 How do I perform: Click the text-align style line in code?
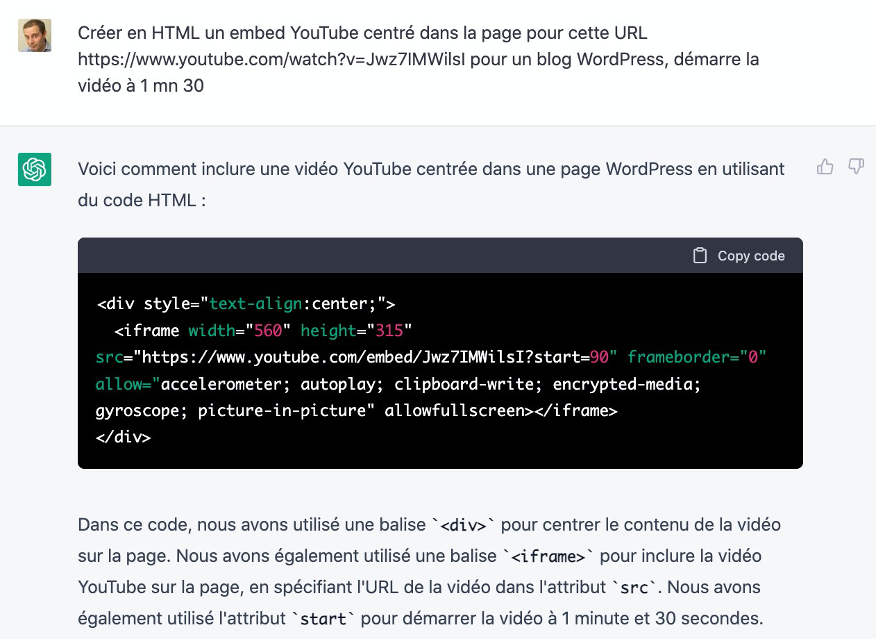[246, 304]
